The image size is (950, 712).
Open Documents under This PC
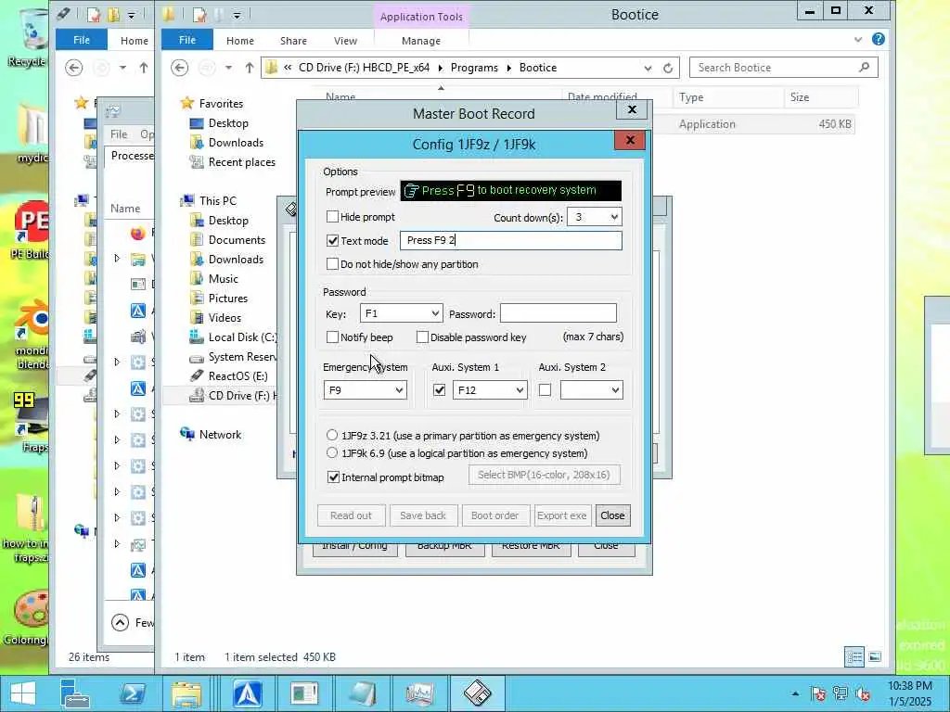coord(237,240)
